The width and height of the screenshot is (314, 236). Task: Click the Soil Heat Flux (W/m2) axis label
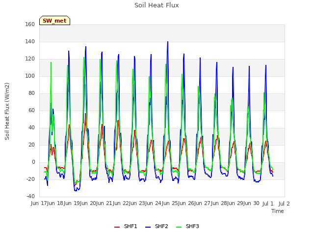[x=7, y=111]
